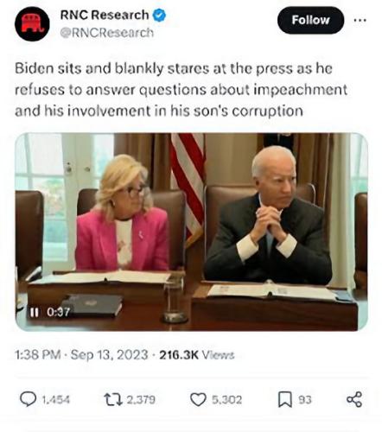Open the RNC Research profile avatar
The width and height of the screenshot is (382, 432).
(32, 24)
